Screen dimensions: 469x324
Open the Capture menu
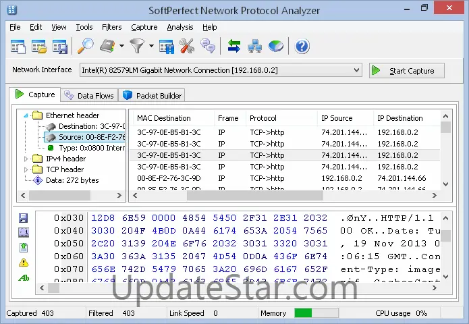144,27
